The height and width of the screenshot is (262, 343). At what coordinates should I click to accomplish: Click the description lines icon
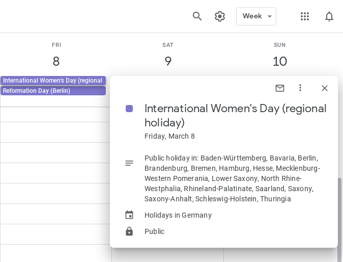129,163
